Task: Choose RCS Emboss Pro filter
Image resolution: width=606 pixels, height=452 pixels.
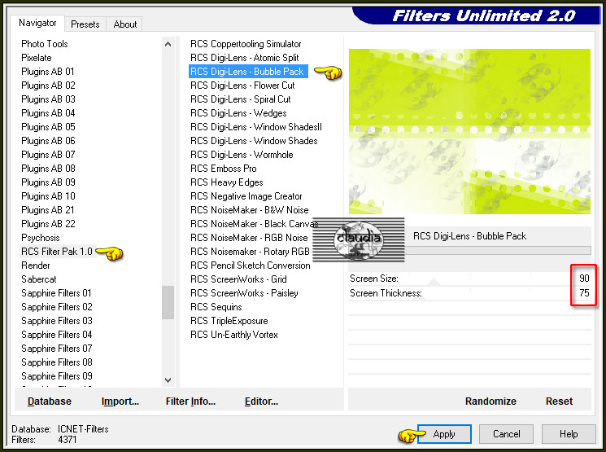Action: (224, 169)
